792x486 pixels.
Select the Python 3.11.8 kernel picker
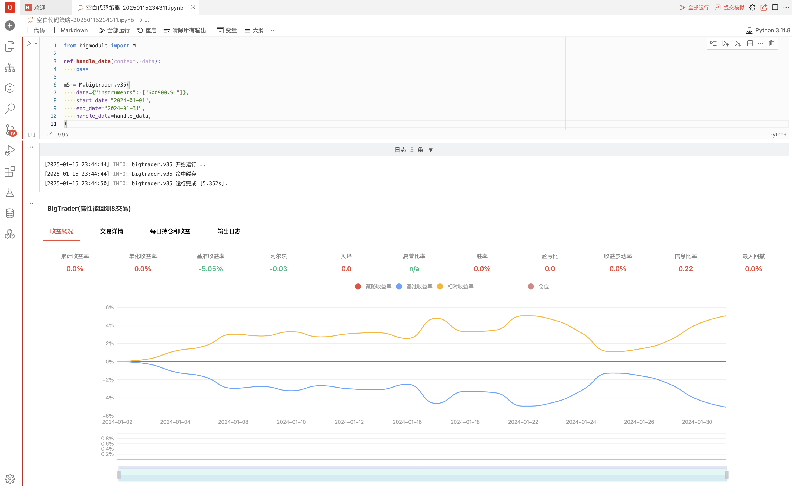click(x=768, y=30)
